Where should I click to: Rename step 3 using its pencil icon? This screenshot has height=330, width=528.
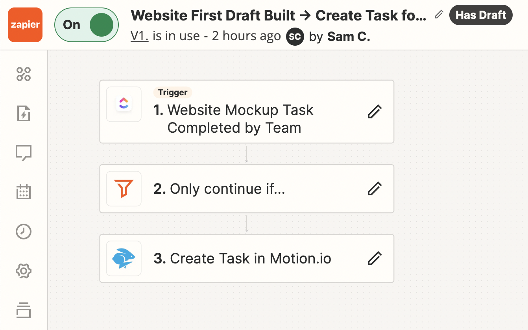375,258
